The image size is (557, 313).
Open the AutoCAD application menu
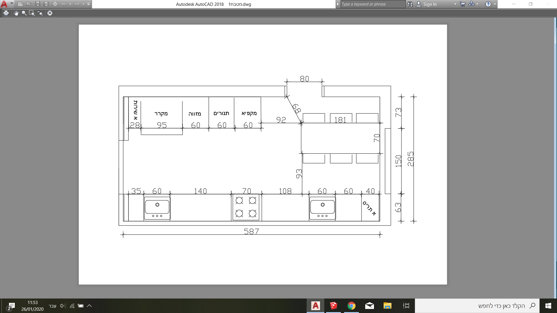pyautogui.click(x=4, y=4)
